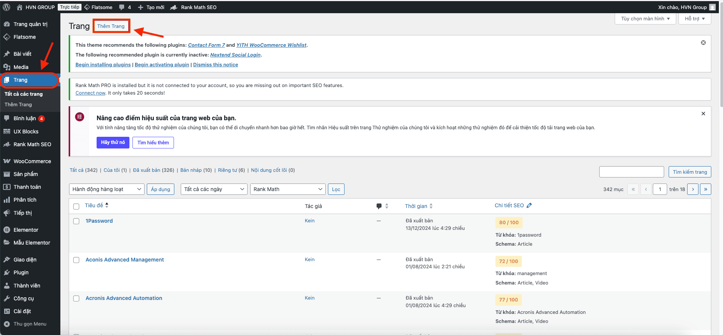Click the Tìm hiểu thêm button
The height and width of the screenshot is (335, 723).
(153, 142)
